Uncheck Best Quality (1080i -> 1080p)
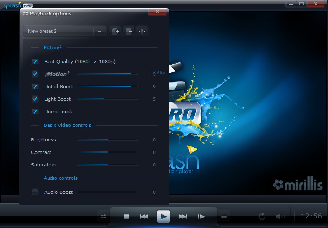The width and height of the screenshot is (328, 228). (x=35, y=62)
